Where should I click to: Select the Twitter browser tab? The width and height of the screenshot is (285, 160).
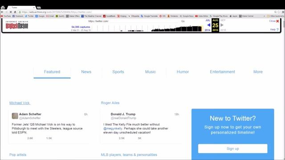coord(21,8)
